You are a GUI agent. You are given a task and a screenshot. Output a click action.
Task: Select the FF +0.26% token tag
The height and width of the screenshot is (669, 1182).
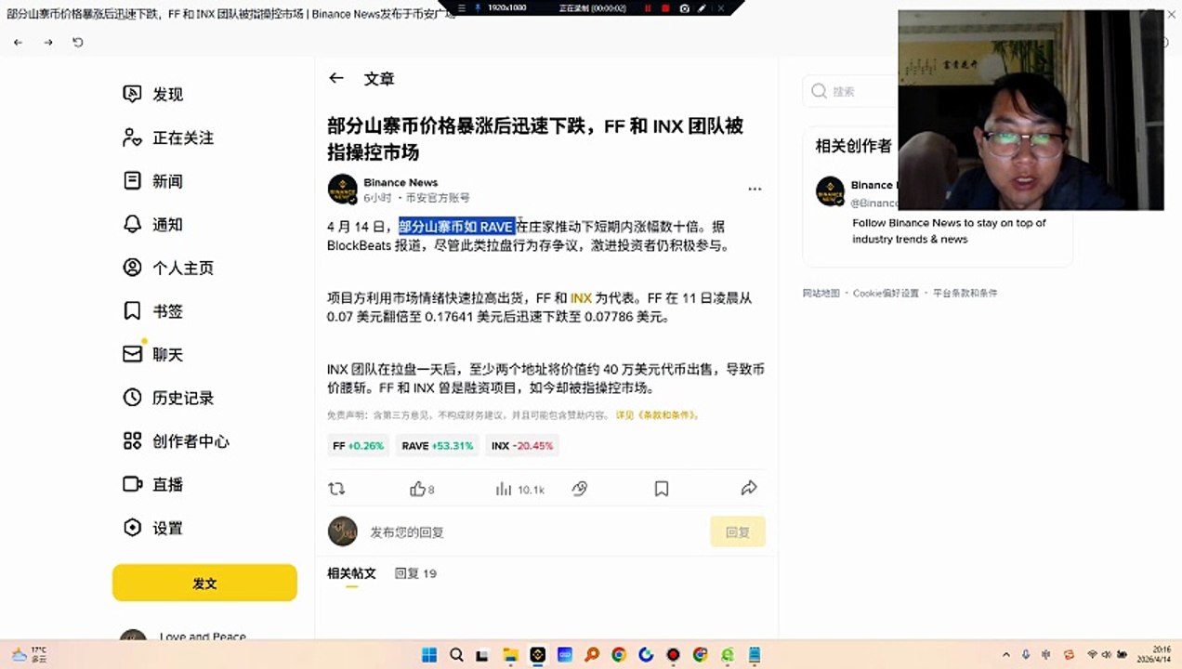click(358, 446)
